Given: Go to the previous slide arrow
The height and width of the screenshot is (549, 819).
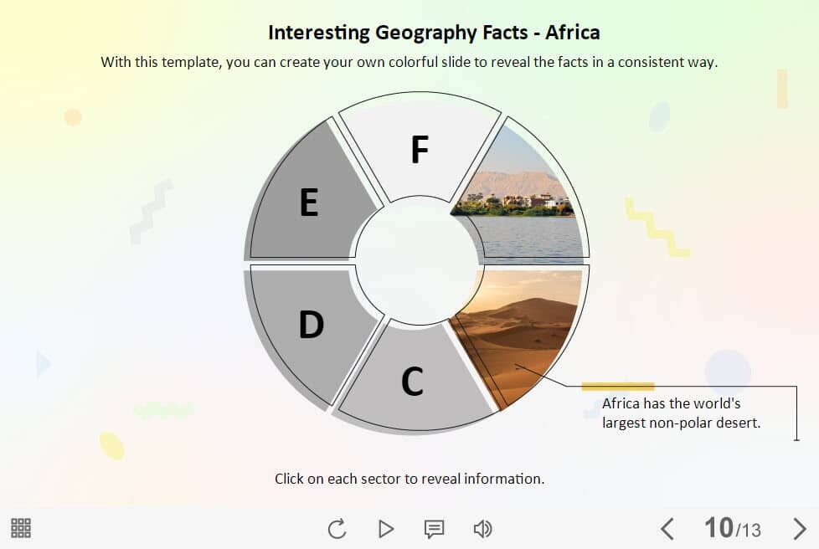Looking at the screenshot, I should pyautogui.click(x=667, y=529).
